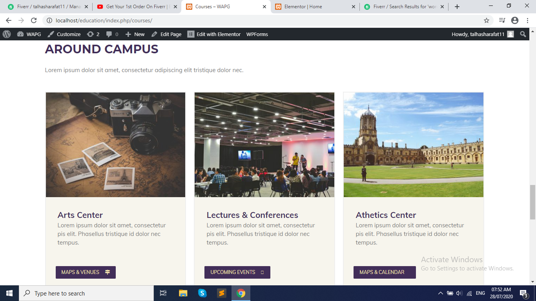Open Skype from the taskbar
The height and width of the screenshot is (301, 536).
pos(202,293)
